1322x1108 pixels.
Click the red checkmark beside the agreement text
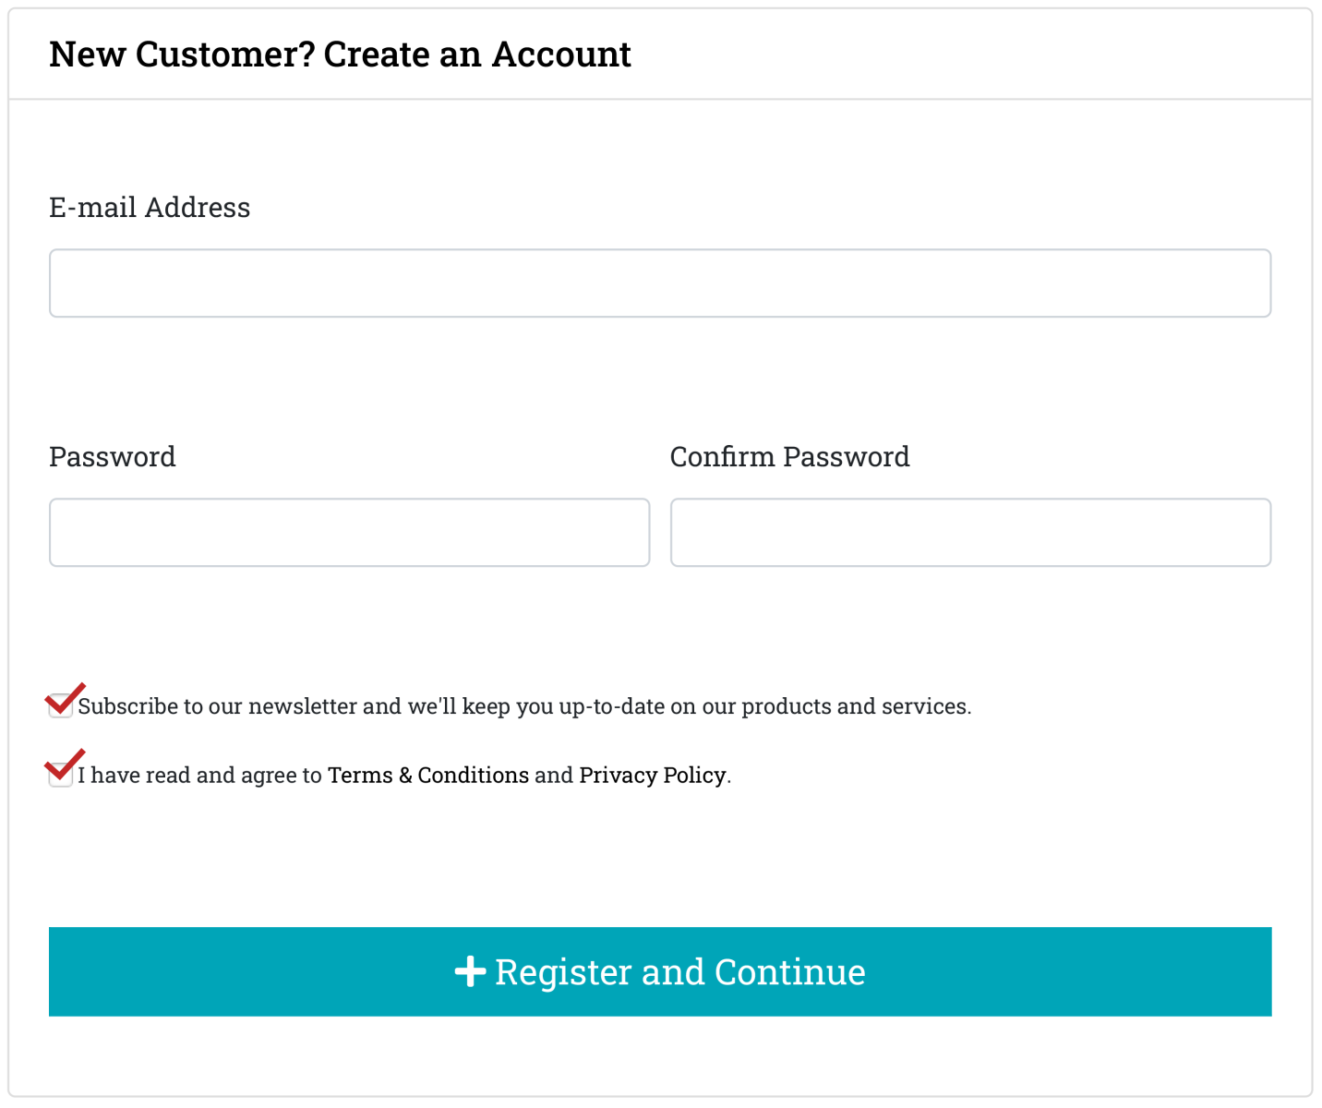coord(65,765)
